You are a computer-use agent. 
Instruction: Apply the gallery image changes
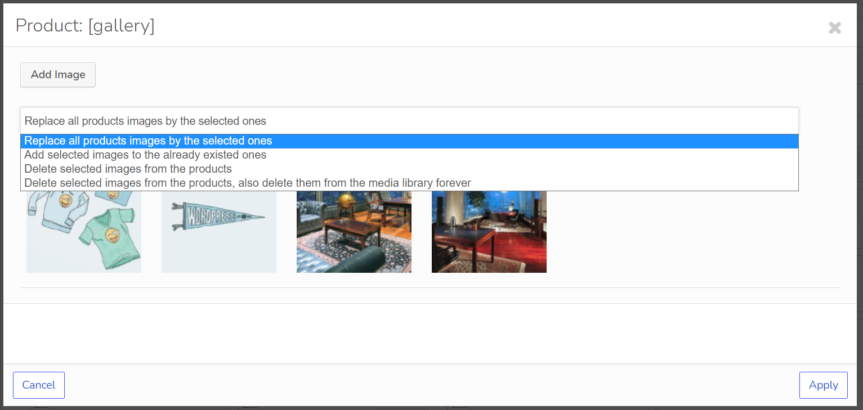click(823, 385)
